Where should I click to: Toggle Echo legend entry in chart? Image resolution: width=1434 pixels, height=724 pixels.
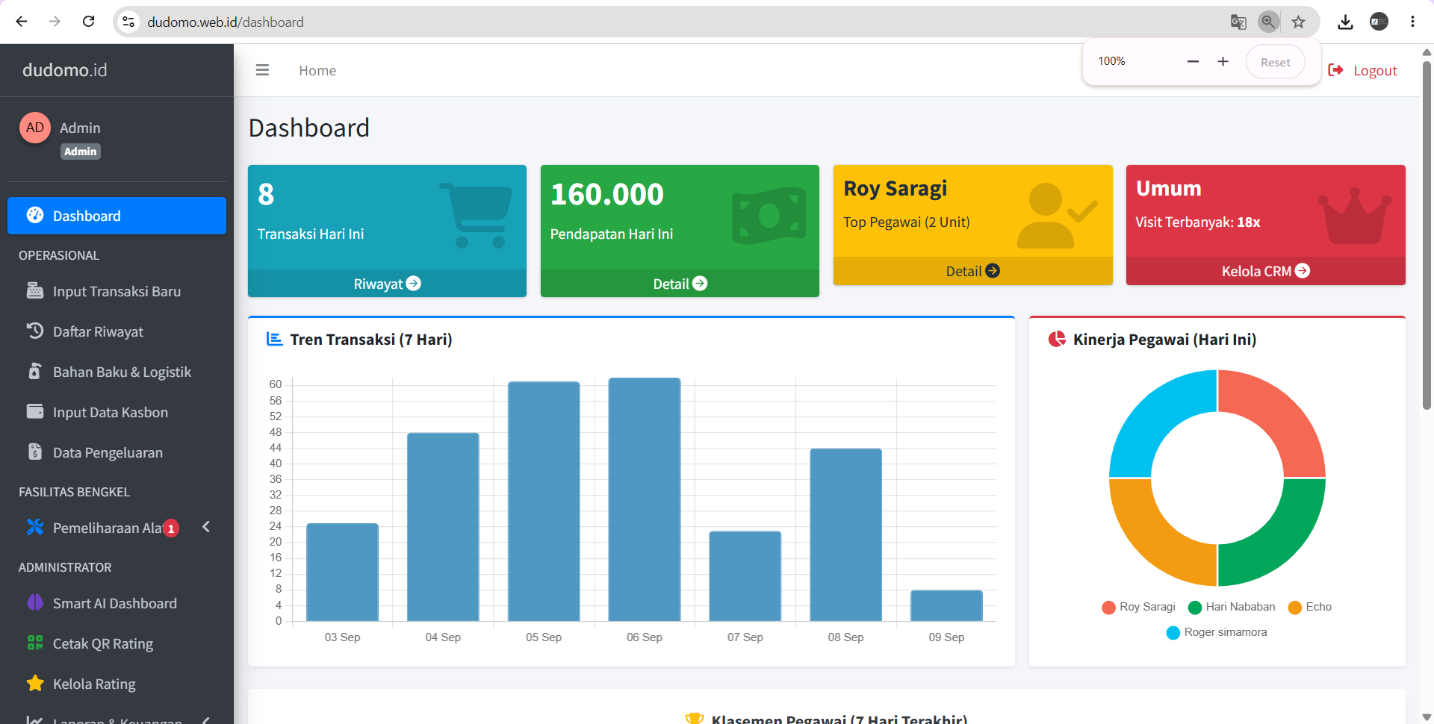tap(1310, 607)
